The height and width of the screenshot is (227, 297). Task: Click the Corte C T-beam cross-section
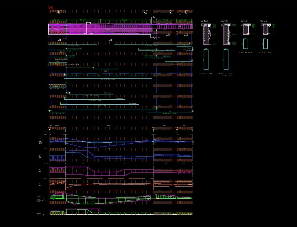246,30
